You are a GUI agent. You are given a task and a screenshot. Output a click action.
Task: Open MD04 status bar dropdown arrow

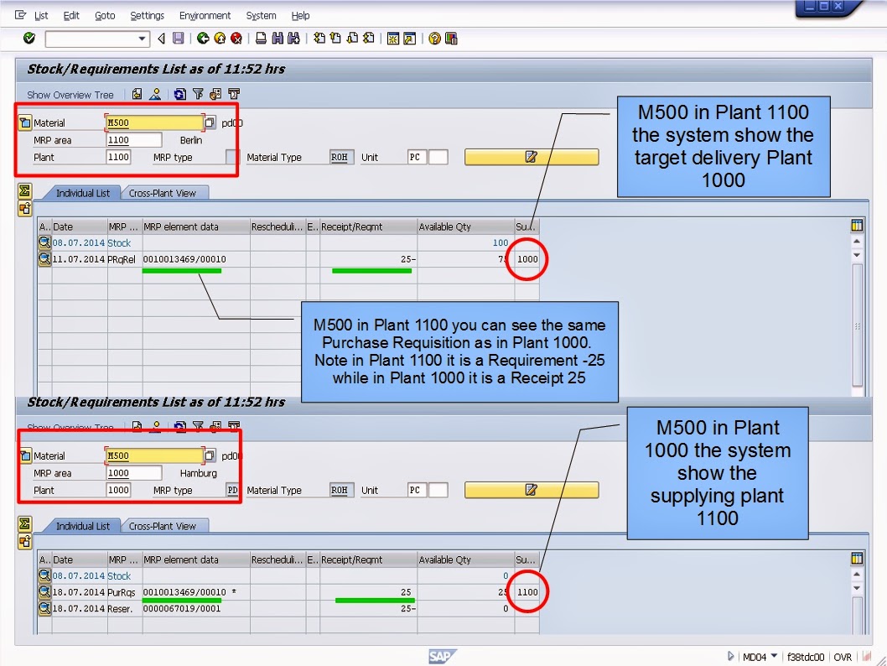pos(774,656)
